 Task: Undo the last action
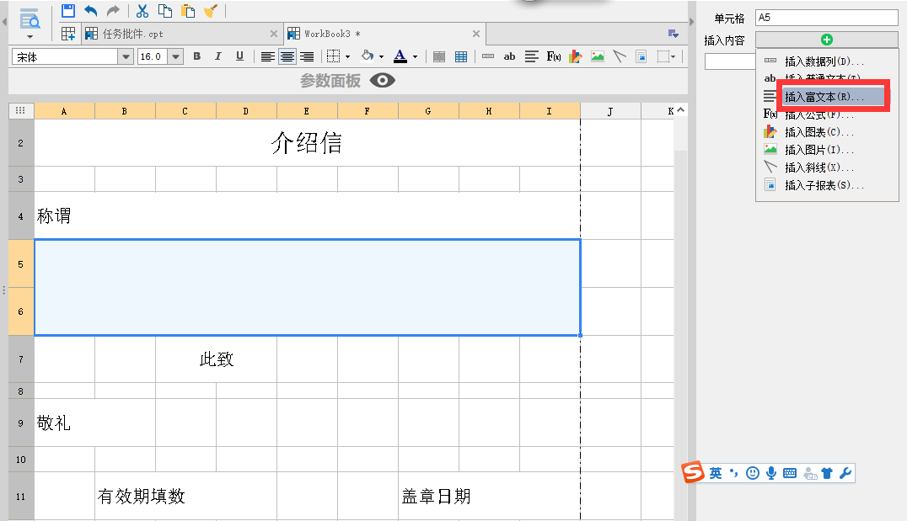click(x=91, y=10)
